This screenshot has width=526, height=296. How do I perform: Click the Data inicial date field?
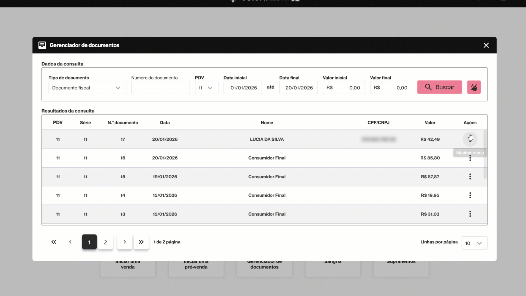click(243, 88)
